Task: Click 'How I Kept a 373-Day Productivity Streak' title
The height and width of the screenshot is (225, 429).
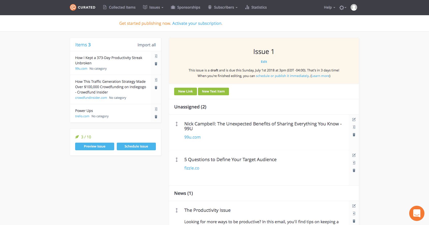Action: pos(109,60)
